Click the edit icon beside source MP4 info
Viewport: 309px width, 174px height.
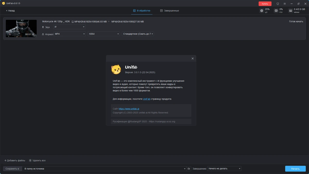tap(73, 22)
